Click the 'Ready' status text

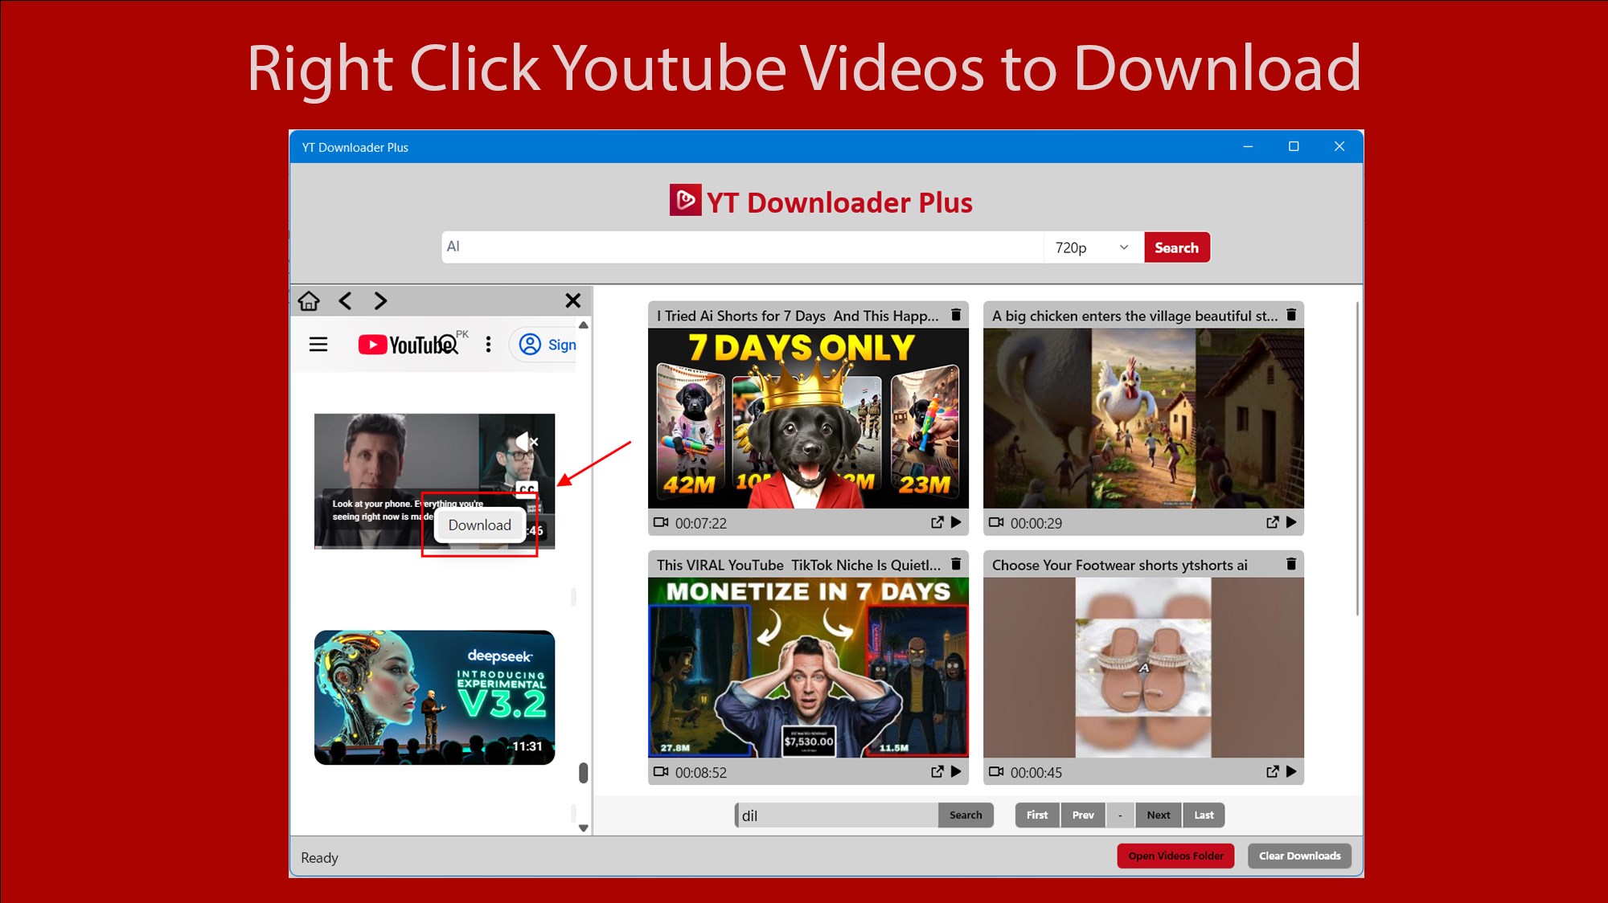319,858
